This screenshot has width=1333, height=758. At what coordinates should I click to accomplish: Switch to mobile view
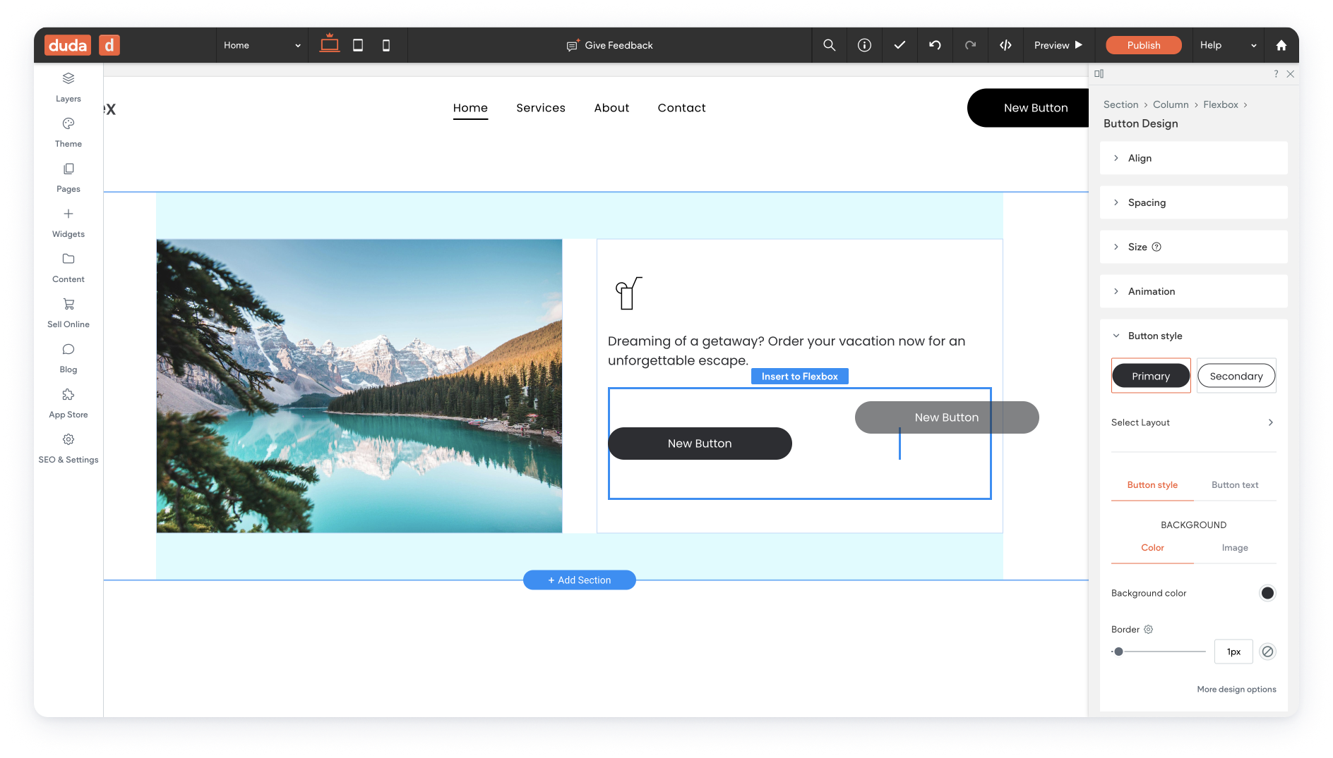pyautogui.click(x=386, y=45)
